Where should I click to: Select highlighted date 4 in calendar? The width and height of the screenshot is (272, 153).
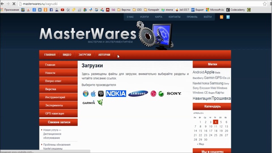pyautogui.click(x=215, y=122)
